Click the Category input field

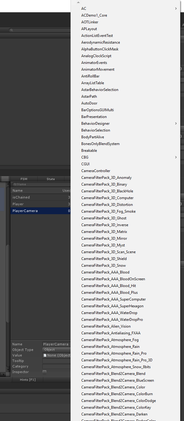(x=56, y=366)
